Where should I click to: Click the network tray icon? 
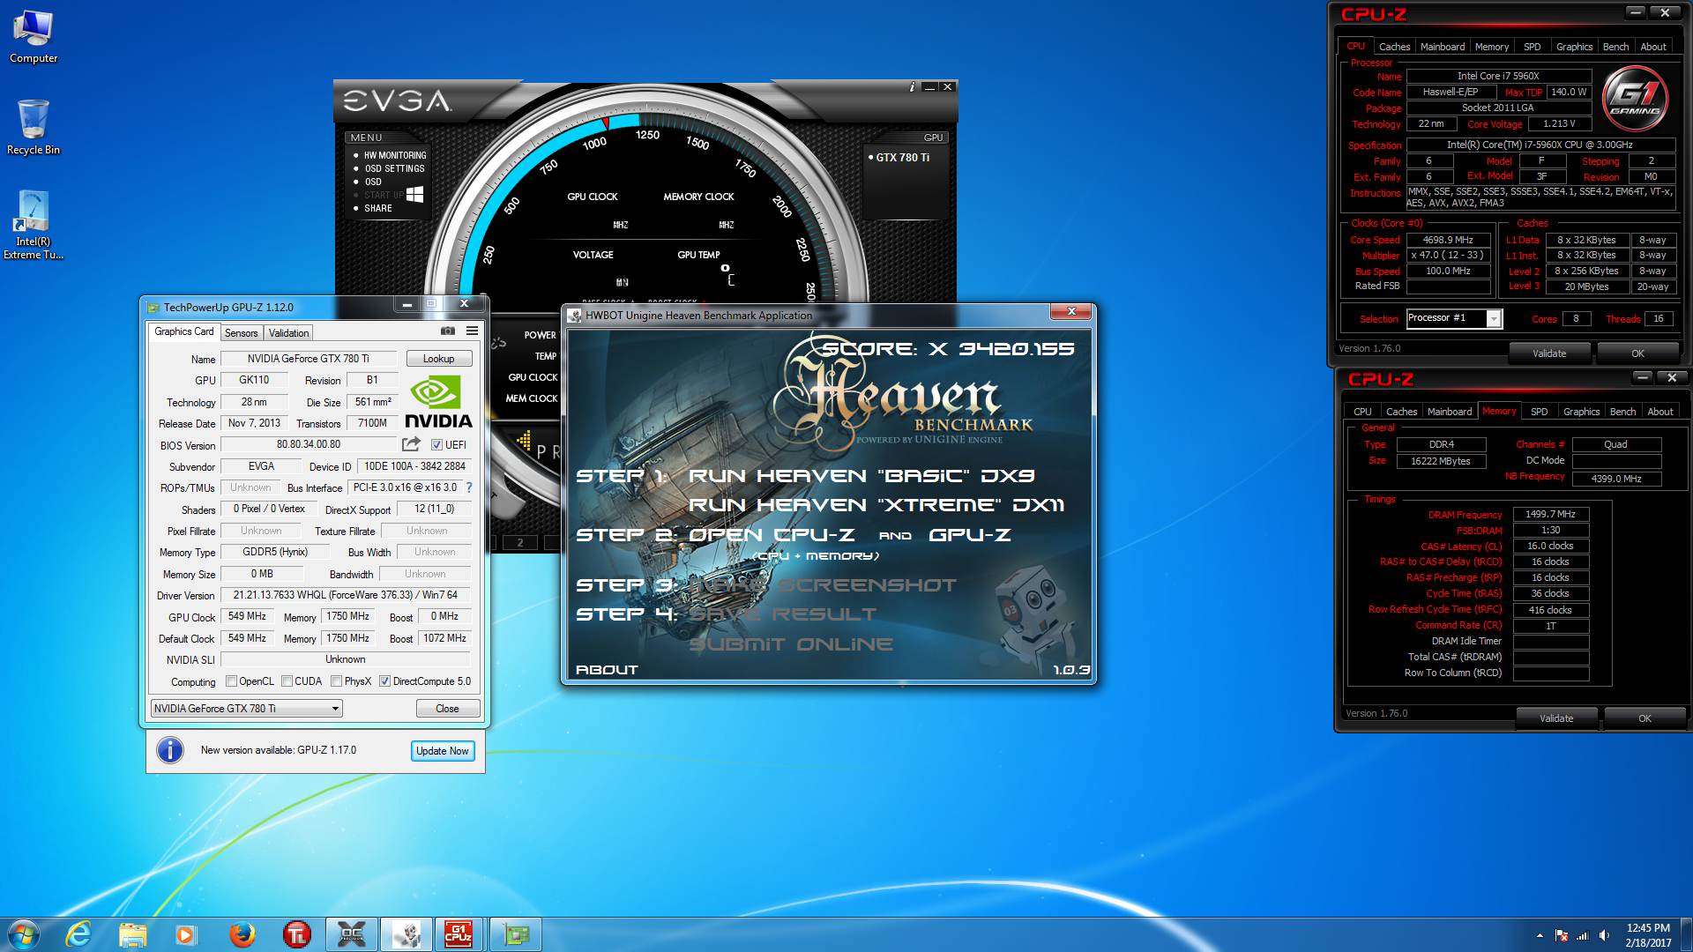click(x=1583, y=935)
